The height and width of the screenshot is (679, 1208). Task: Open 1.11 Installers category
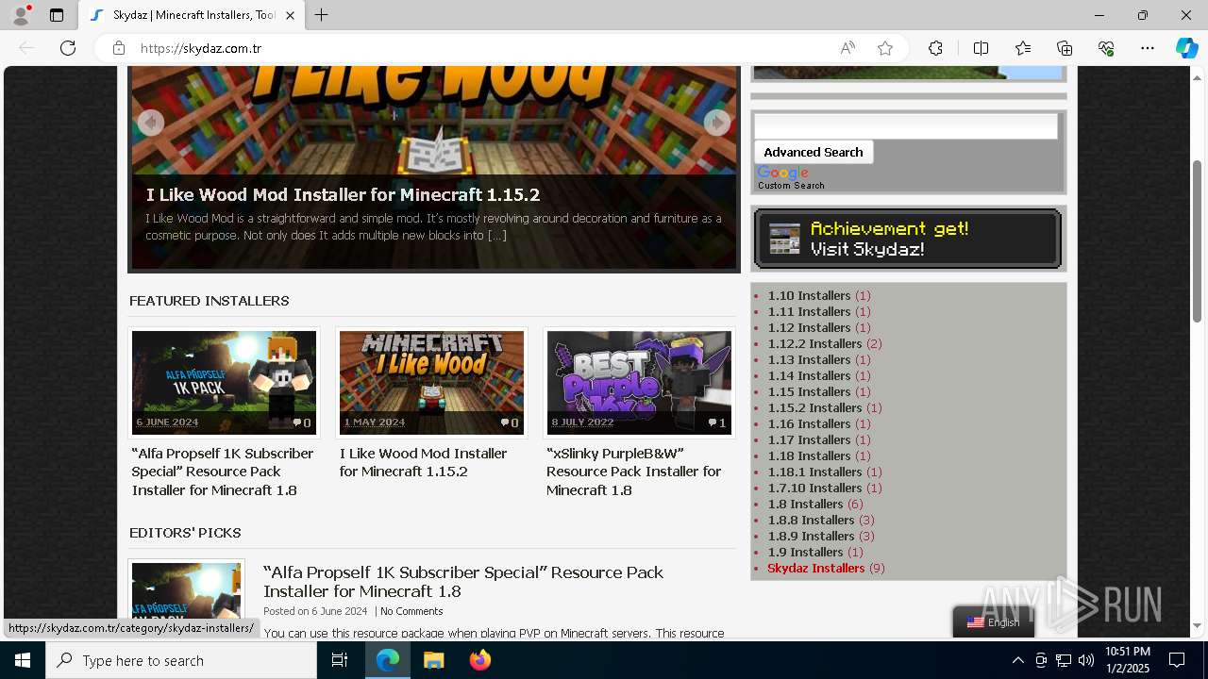point(809,311)
